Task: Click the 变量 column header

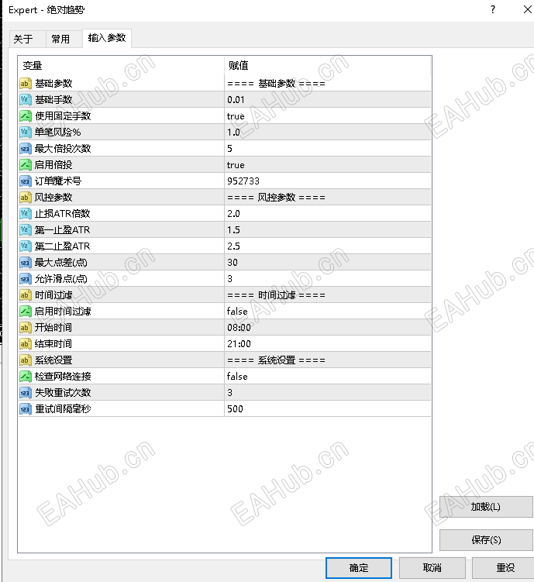Action: (x=121, y=66)
